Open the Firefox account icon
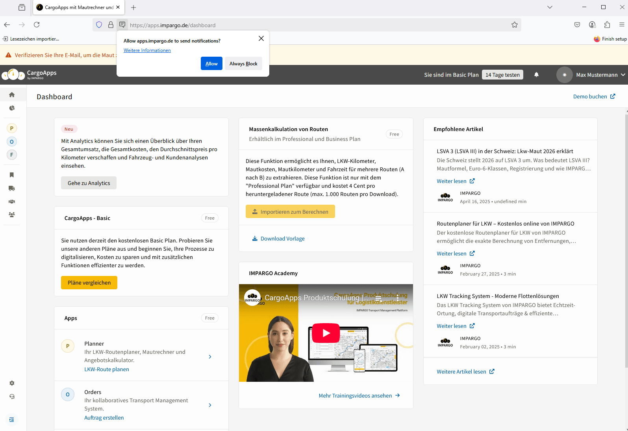Image resolution: width=628 pixels, height=431 pixels. click(592, 25)
